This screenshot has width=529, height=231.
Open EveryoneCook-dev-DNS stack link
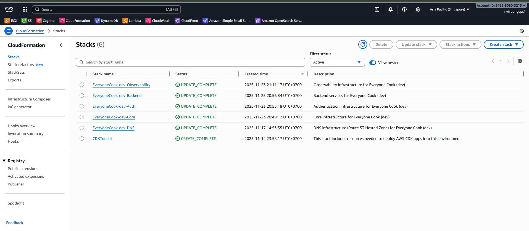pos(113,128)
